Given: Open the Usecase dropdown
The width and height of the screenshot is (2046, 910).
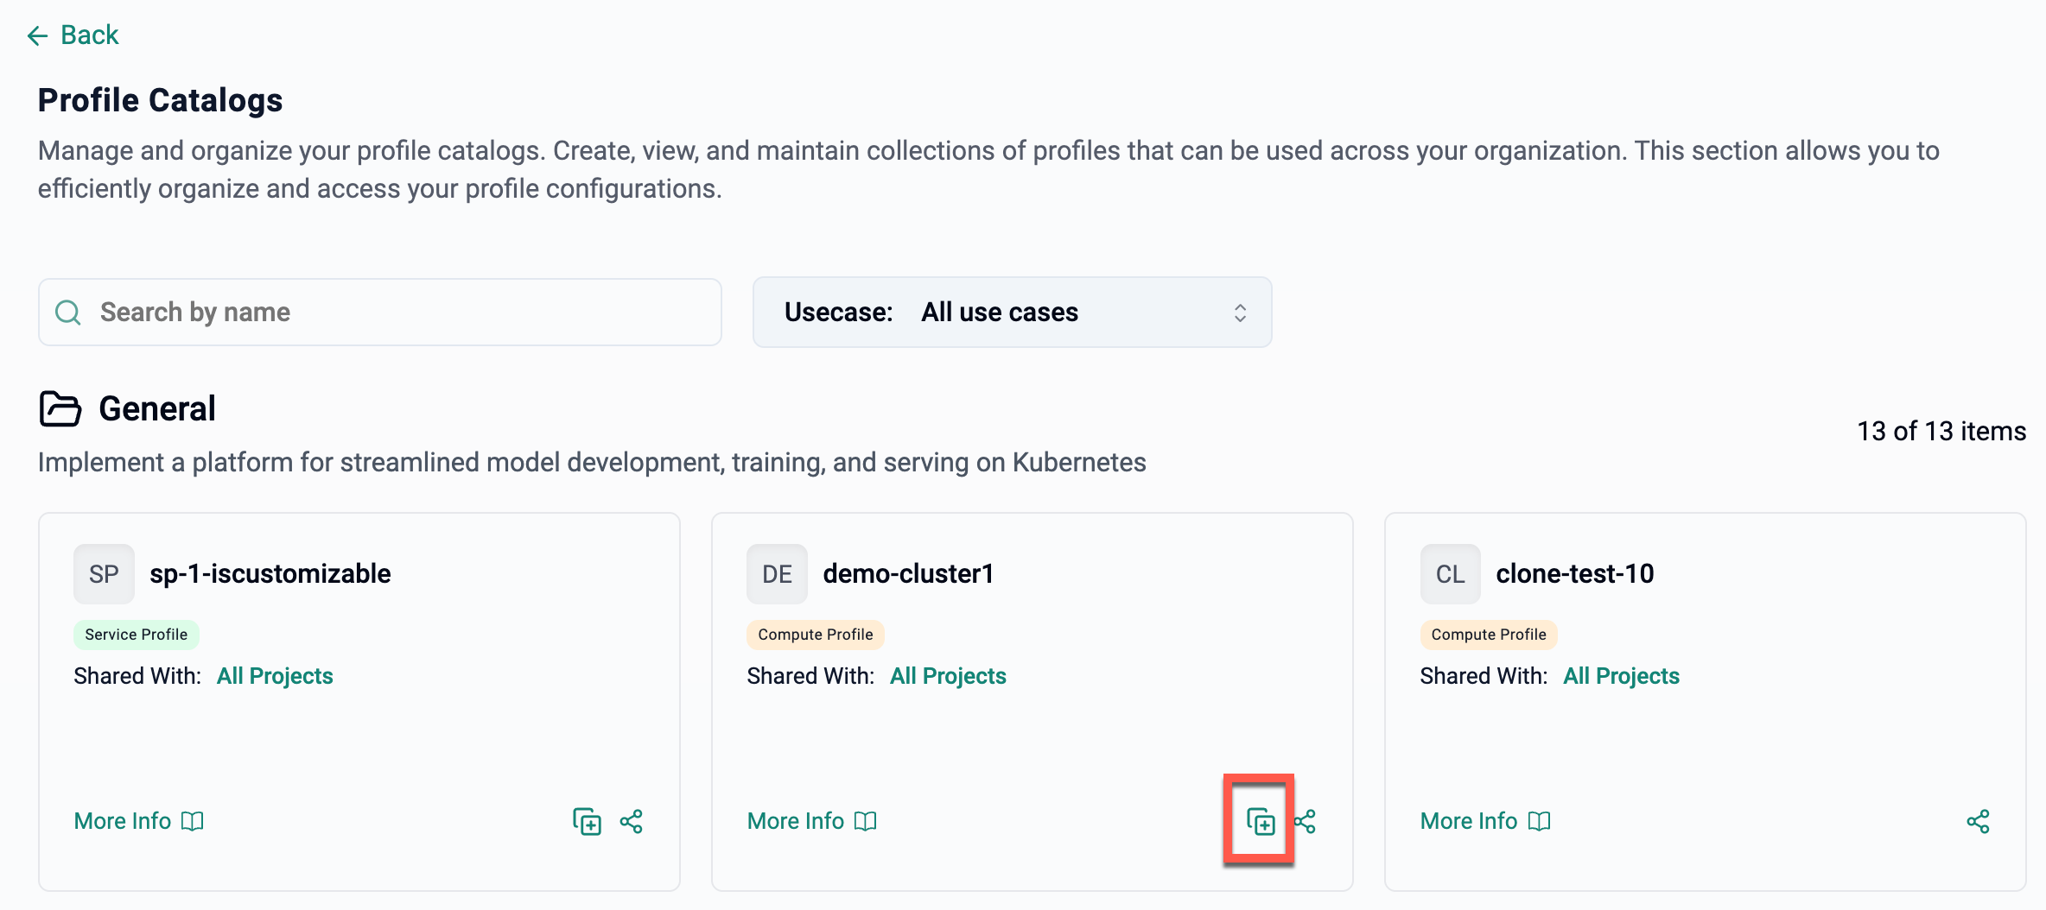Looking at the screenshot, I should (1011, 313).
